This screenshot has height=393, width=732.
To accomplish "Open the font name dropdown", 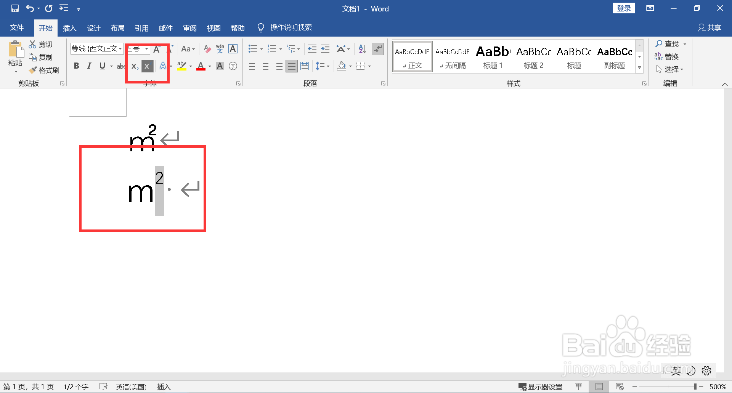I will point(120,49).
